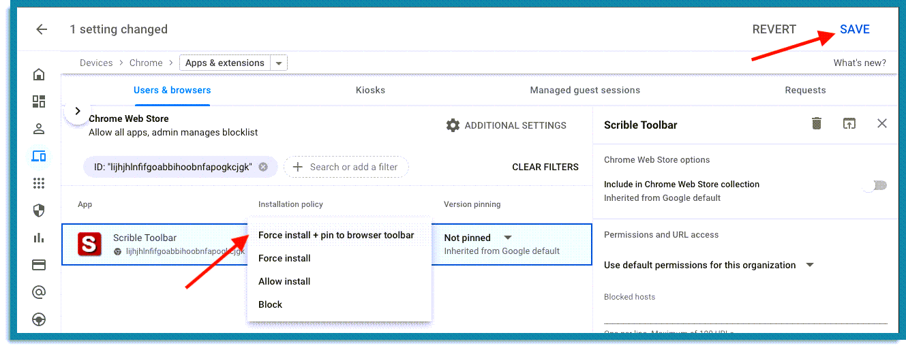Open the Reporting bar chart icon

coord(39,238)
